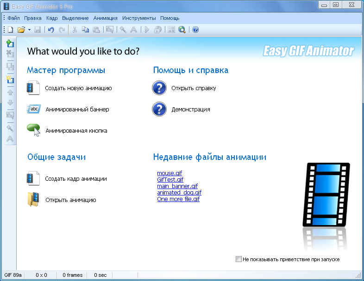This screenshot has height=281, width=364.
Task: Enable Не показывать приветствие при запуске checkbox
Action: pos(238,259)
